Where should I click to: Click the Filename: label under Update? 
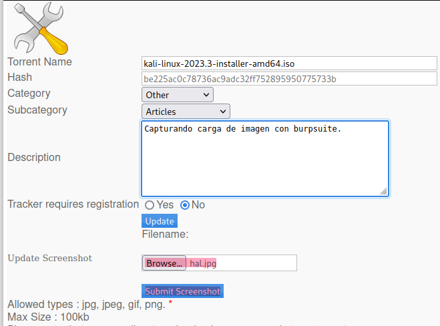[165, 234]
